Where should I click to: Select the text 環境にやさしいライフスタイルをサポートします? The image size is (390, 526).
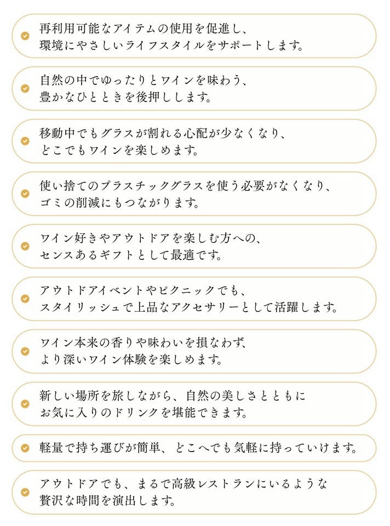coord(171,45)
